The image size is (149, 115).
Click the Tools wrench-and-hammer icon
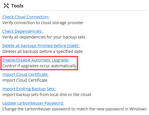click(x=6, y=6)
